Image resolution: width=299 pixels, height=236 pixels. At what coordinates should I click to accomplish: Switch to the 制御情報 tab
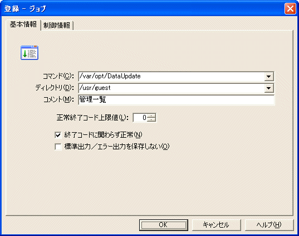57,26
